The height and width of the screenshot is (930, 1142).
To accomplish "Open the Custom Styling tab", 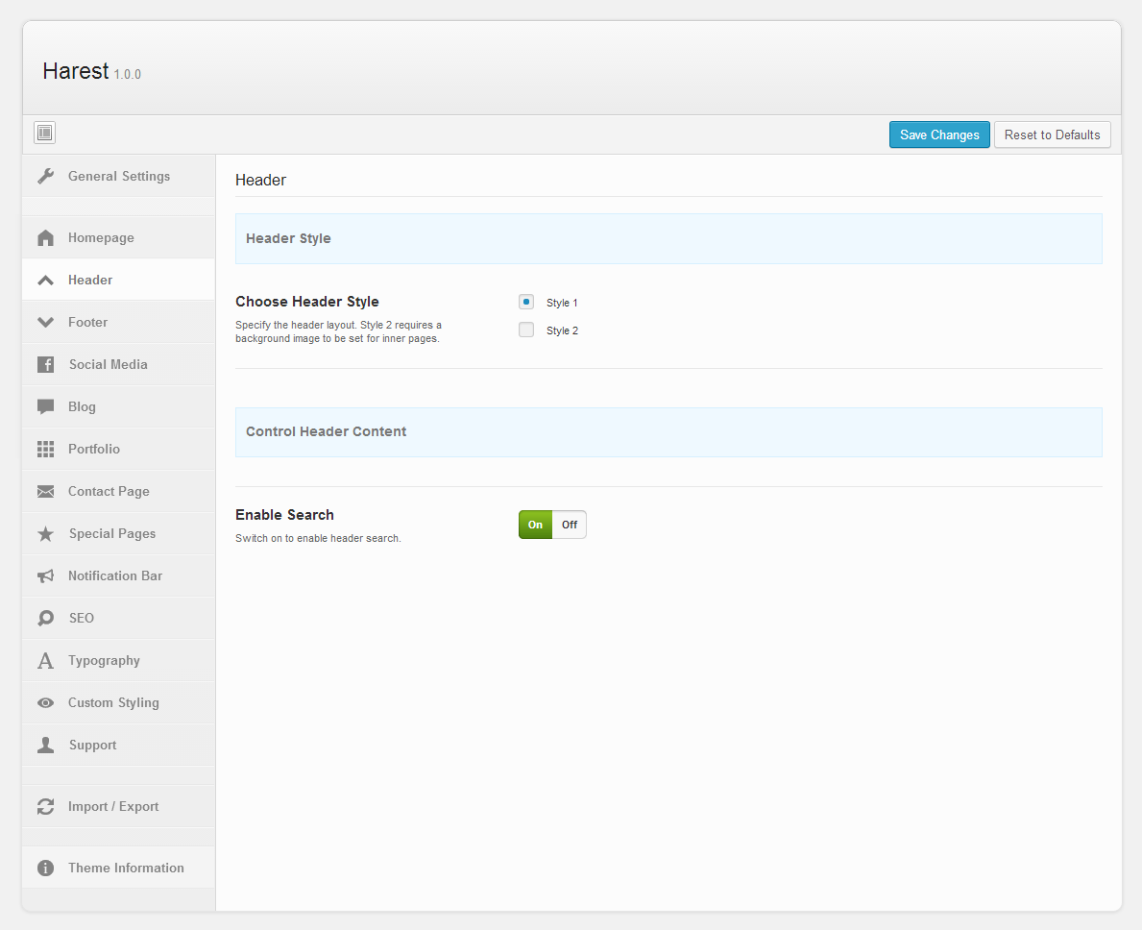I will click(x=113, y=703).
